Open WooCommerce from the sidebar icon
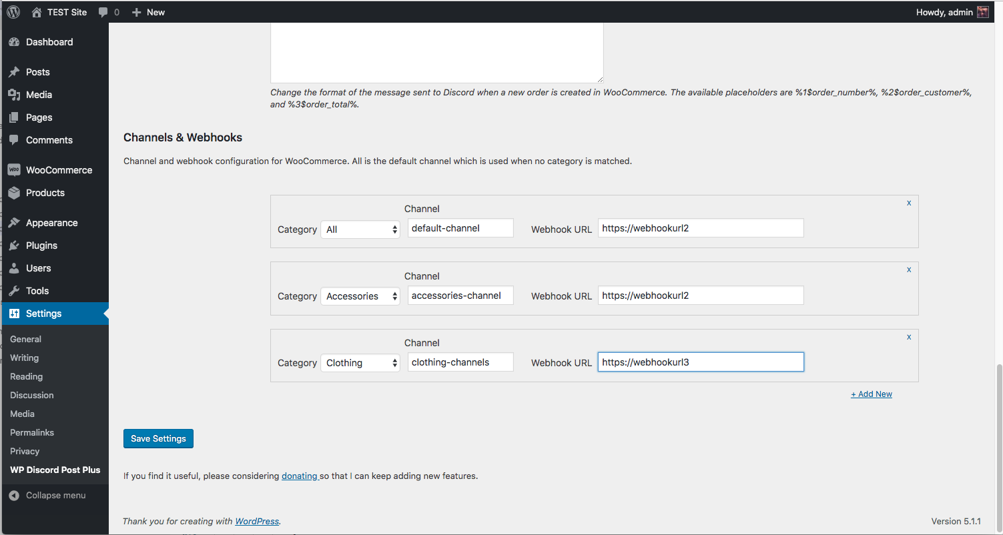The width and height of the screenshot is (1003, 535). (x=14, y=170)
